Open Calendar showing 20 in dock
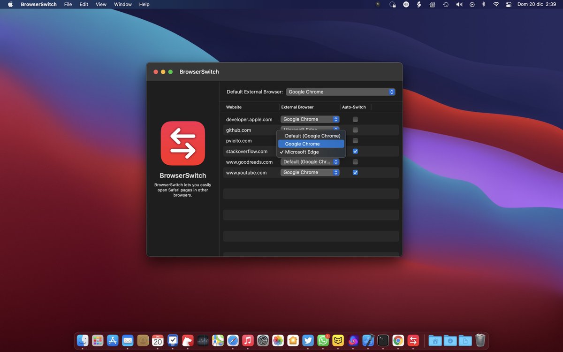This screenshot has height=352, width=563. click(158, 340)
